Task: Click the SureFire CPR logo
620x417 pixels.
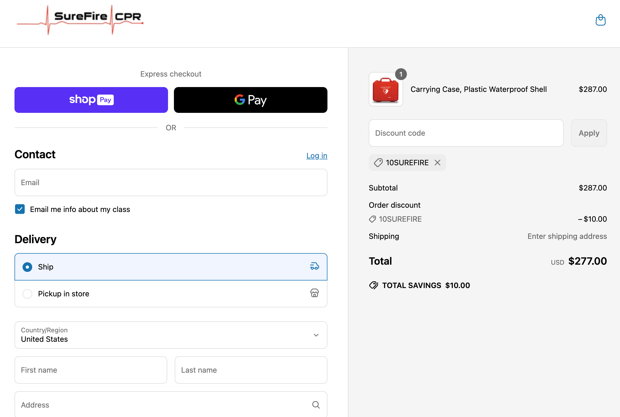Action: click(80, 20)
